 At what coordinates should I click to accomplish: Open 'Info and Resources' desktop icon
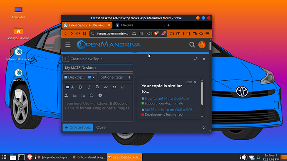click(x=18, y=54)
